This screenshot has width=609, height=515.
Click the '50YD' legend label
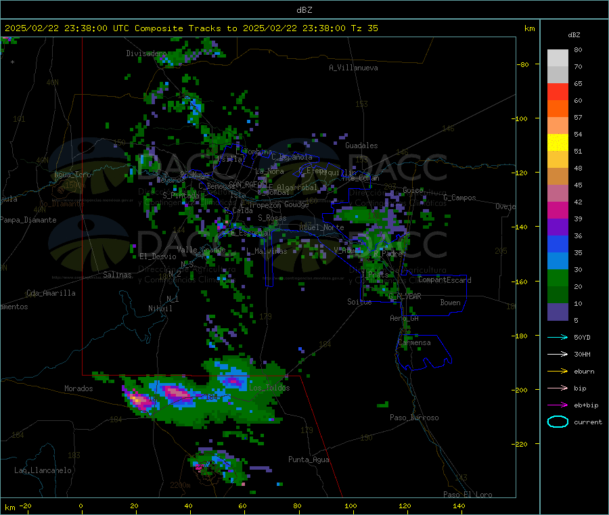(582, 337)
